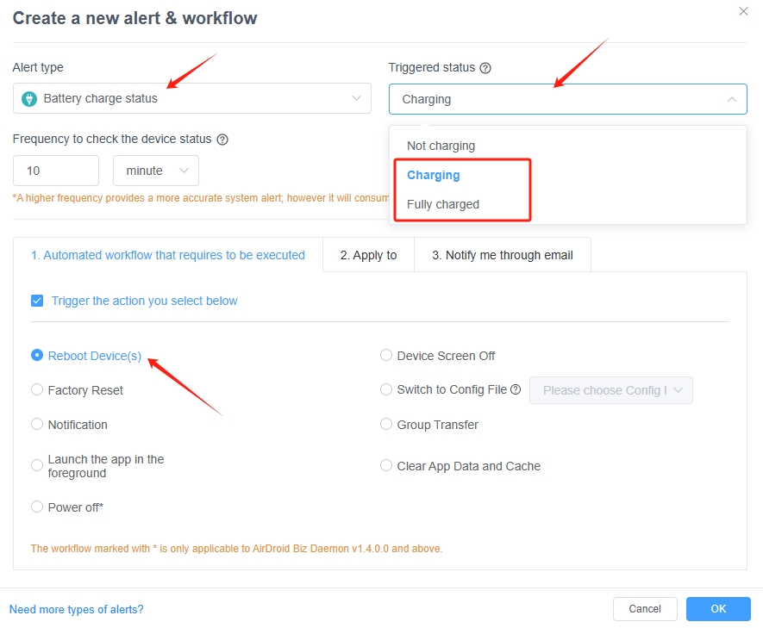Select Fully charged from the status list

[x=441, y=204]
